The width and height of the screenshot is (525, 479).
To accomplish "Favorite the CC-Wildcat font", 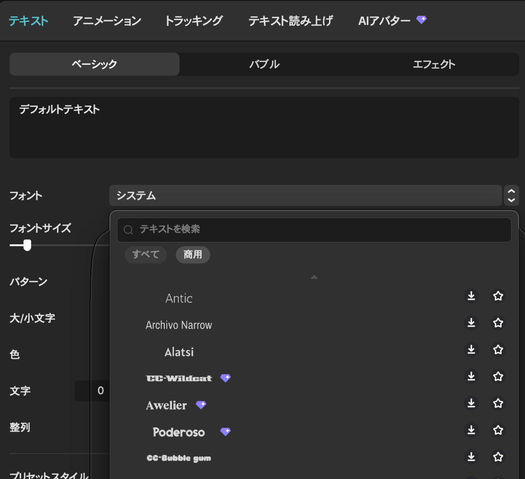I will tap(498, 376).
